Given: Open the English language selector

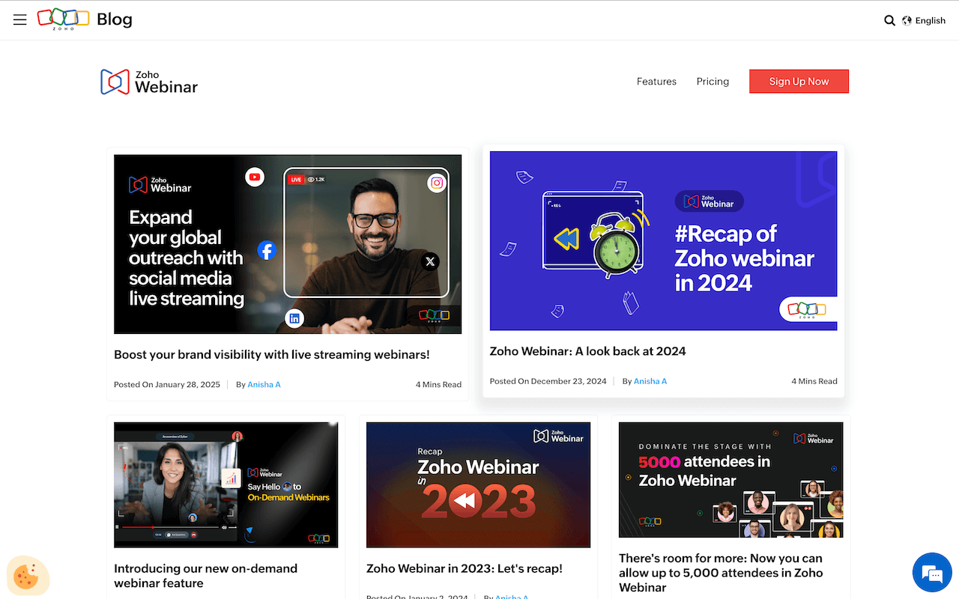Looking at the screenshot, I should coord(930,20).
